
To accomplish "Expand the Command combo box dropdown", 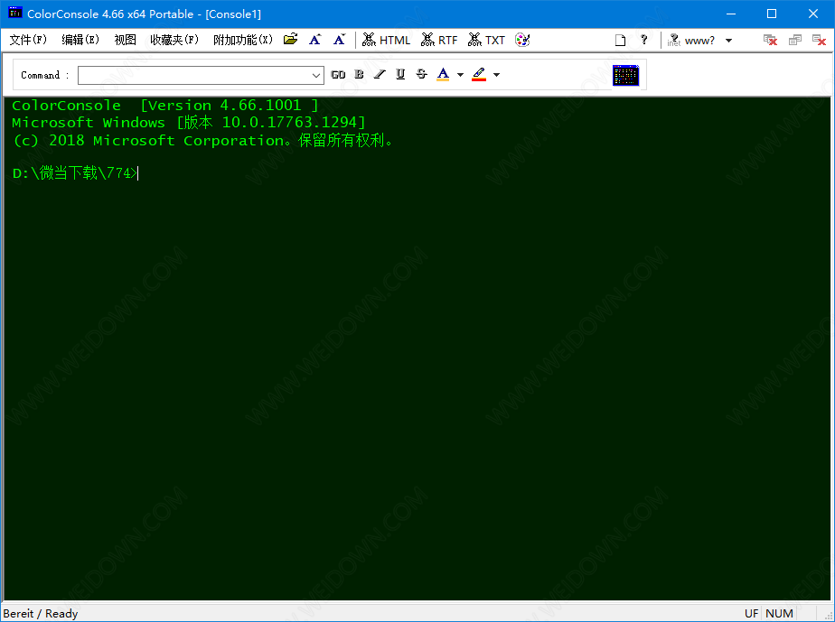I will [x=316, y=75].
